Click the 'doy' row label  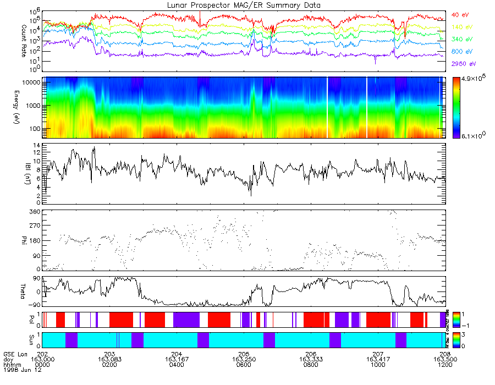pyautogui.click(x=8, y=360)
